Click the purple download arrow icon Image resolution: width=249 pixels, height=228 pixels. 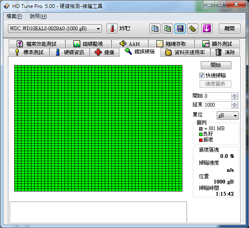click(207, 29)
